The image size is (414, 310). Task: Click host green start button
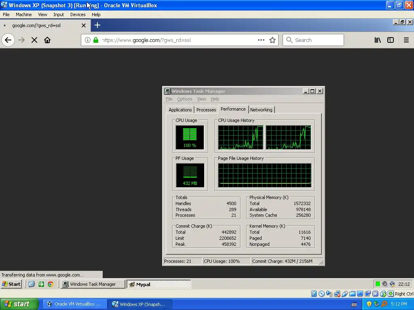click(x=19, y=304)
